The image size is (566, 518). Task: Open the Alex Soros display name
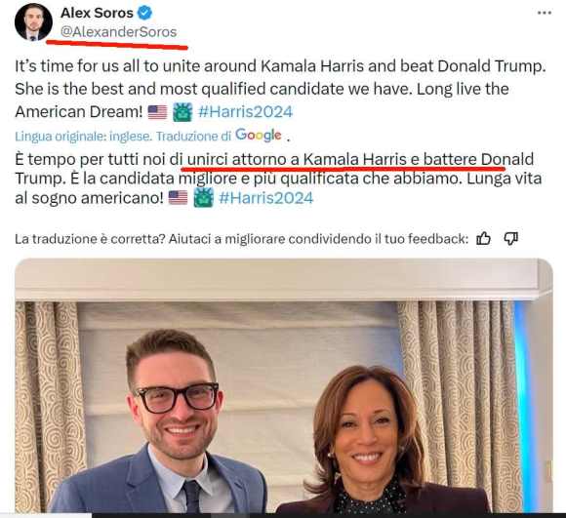(x=98, y=13)
